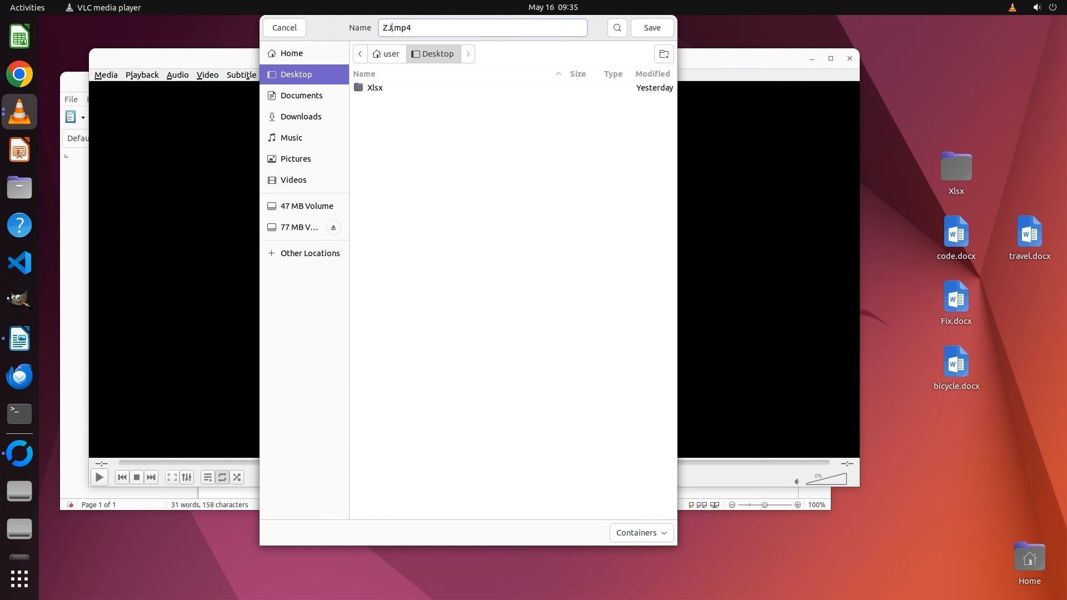
Task: Click the VLC play button
Action: (99, 477)
